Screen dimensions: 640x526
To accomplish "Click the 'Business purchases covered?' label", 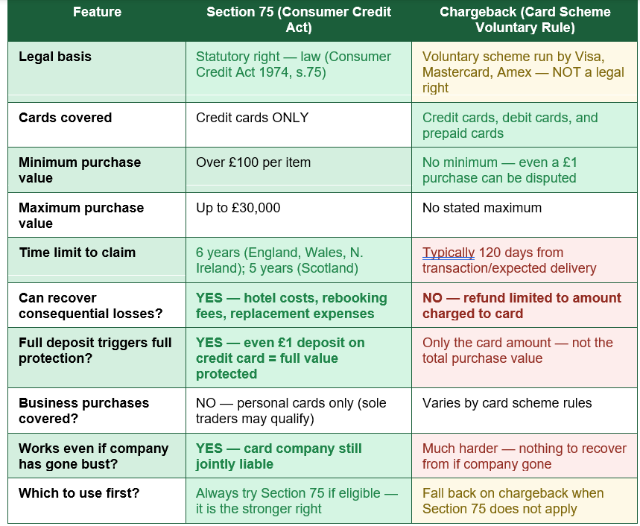I will 83,411.
